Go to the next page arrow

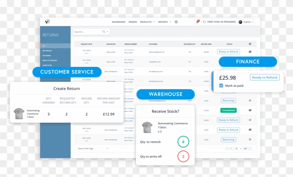point(250,148)
